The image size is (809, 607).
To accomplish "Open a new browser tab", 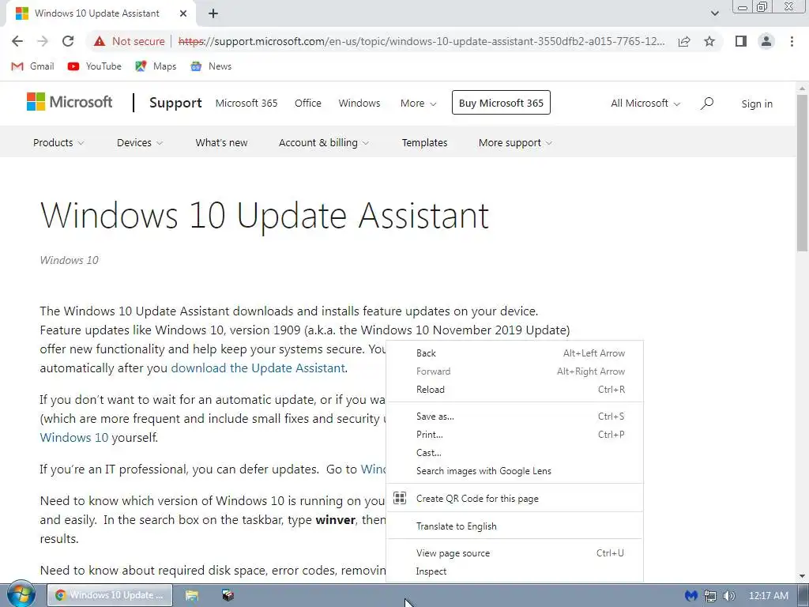I will (213, 13).
